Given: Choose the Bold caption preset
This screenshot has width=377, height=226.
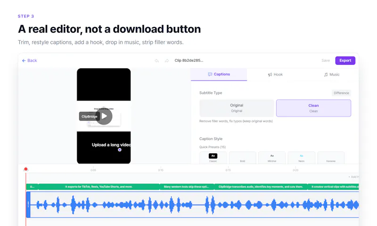Looking at the screenshot, I should tap(242, 158).
